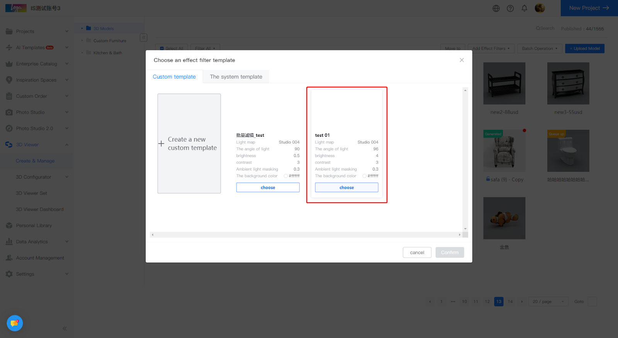Click the notification bell icon
Image resolution: width=618 pixels, height=338 pixels.
(524, 8)
